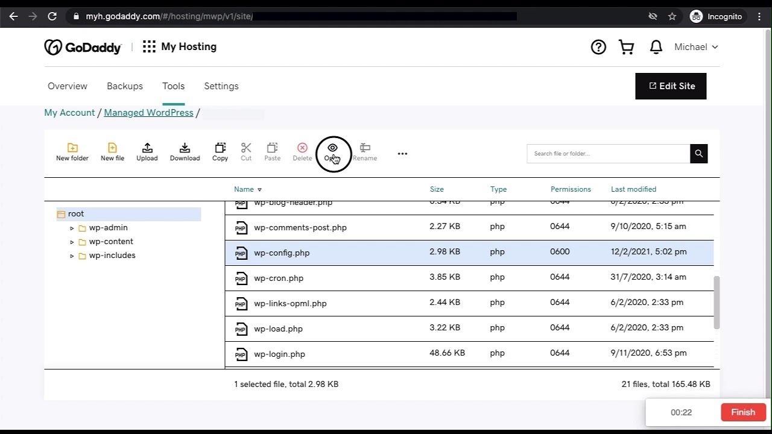Click the Copy icon in the toolbar
This screenshot has width=772, height=434.
(x=220, y=148)
